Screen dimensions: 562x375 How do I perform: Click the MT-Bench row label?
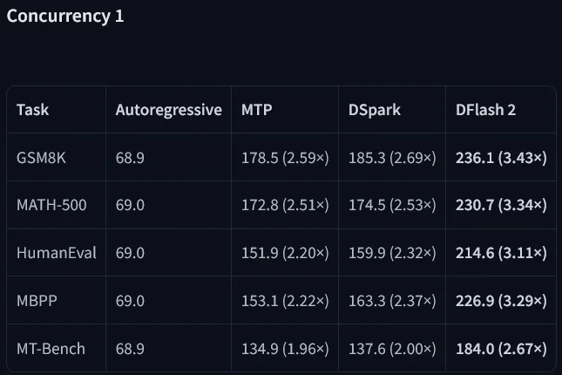point(51,349)
